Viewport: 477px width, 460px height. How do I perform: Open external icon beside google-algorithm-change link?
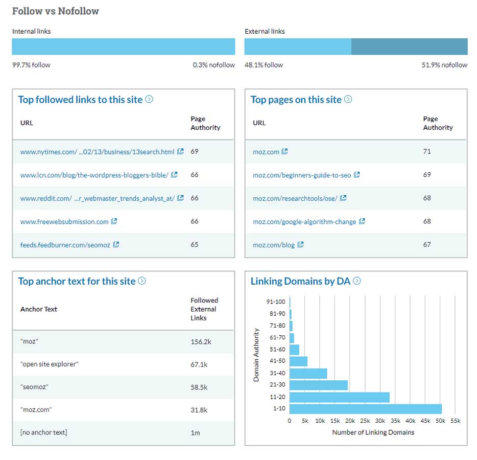362,221
